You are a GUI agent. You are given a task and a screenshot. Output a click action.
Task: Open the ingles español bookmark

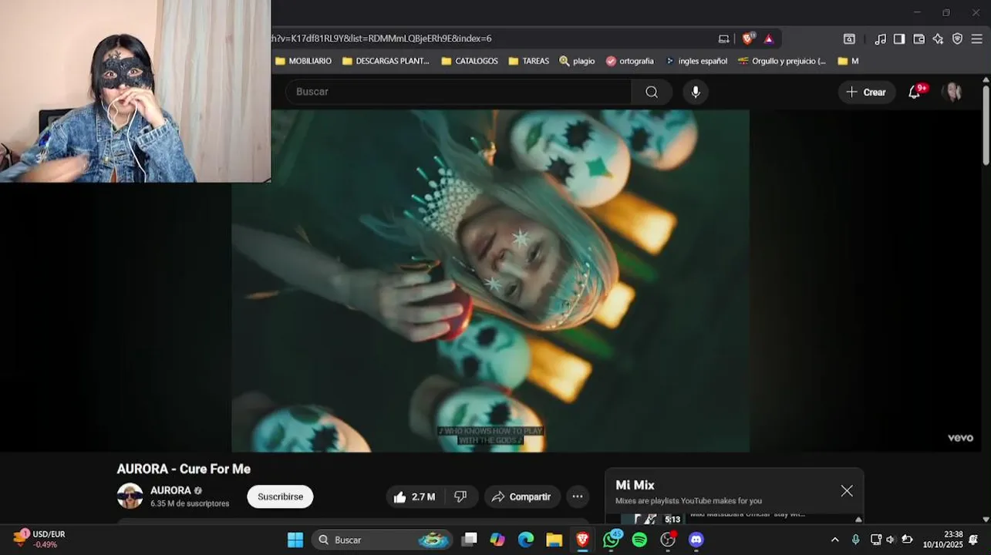click(696, 61)
